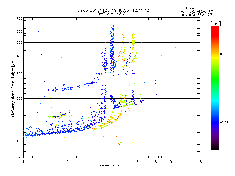The height and width of the screenshot is (176, 235).
Task: Click the x-axis tick label '4'
Action: point(112,162)
